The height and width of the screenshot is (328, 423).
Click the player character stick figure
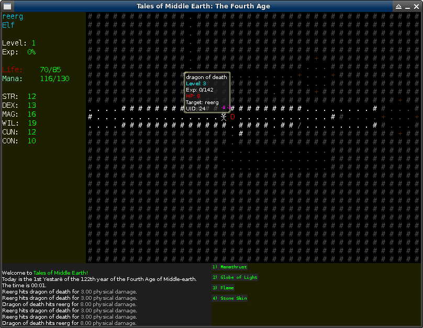pos(224,117)
